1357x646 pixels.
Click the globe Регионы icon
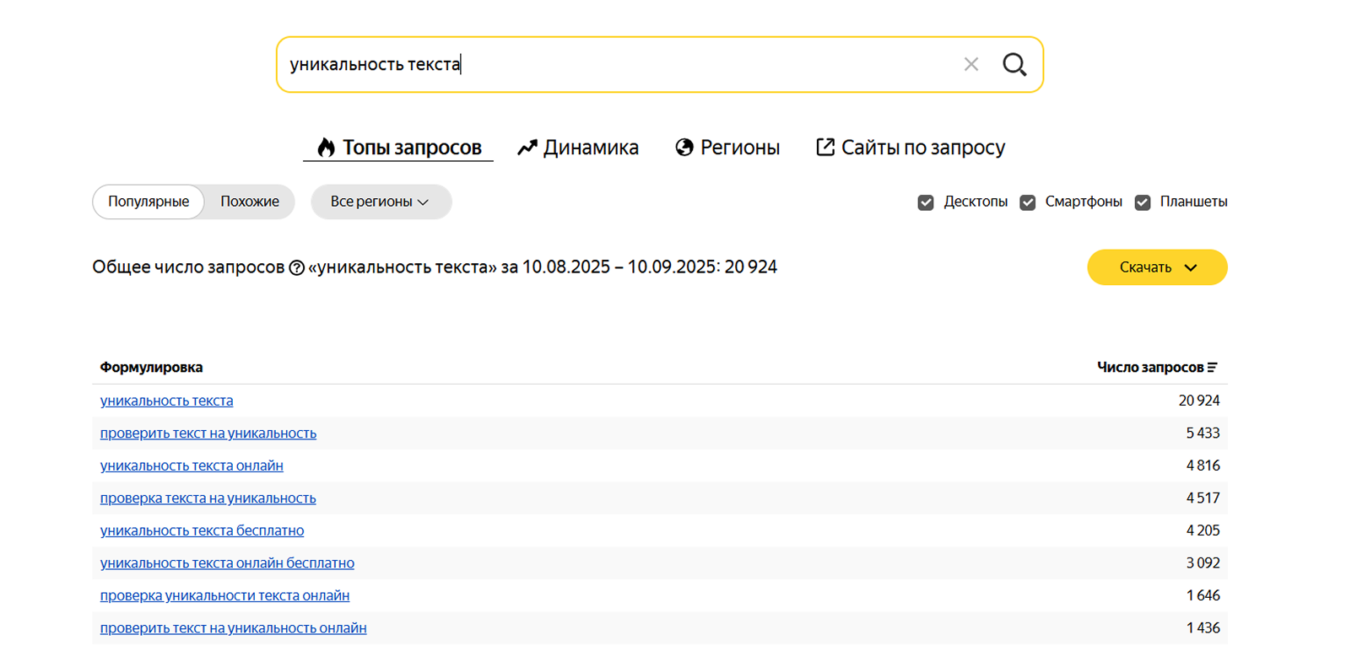(x=684, y=148)
